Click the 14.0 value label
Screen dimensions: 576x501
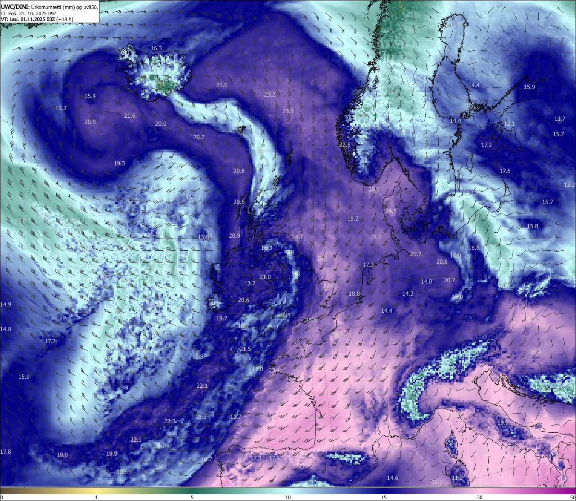click(x=426, y=281)
